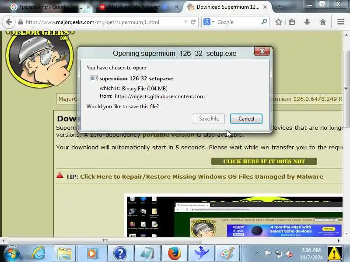Open the Help question mark taskbar icon

coord(120,254)
